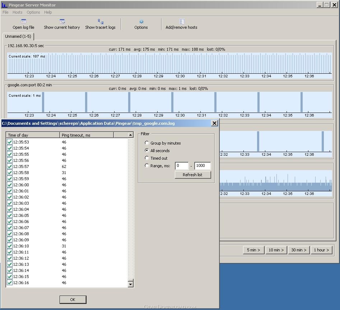Viewport: 340px width, 310px height.
Task: Click OK to close the log dialog
Action: (73, 300)
